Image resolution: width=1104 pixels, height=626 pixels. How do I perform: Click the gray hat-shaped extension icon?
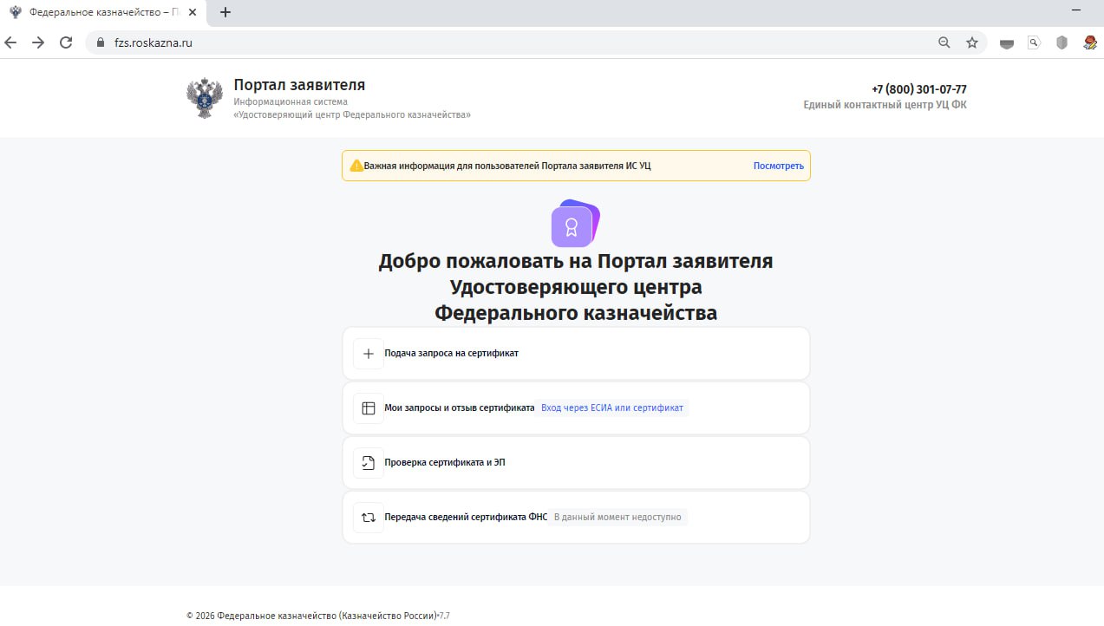1007,42
